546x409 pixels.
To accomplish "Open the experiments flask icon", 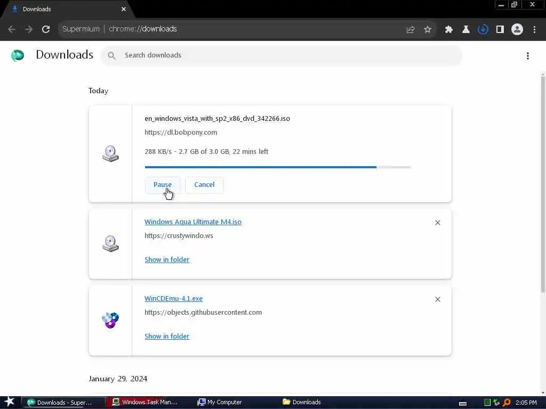I will (x=465, y=30).
